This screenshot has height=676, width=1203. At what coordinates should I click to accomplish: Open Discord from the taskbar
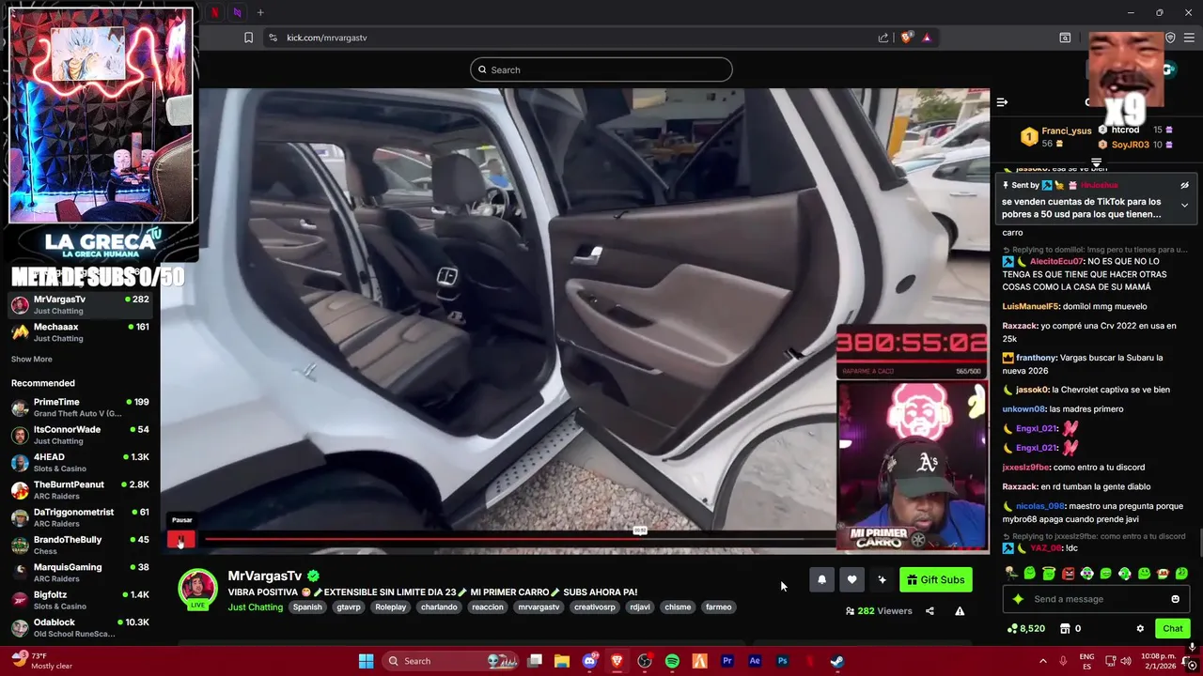click(x=589, y=661)
